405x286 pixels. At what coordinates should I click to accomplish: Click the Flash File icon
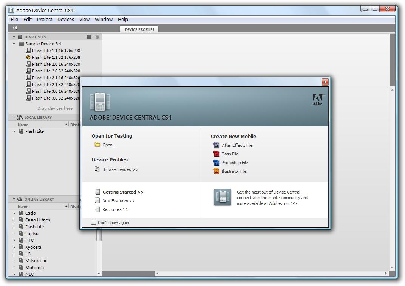coord(216,154)
